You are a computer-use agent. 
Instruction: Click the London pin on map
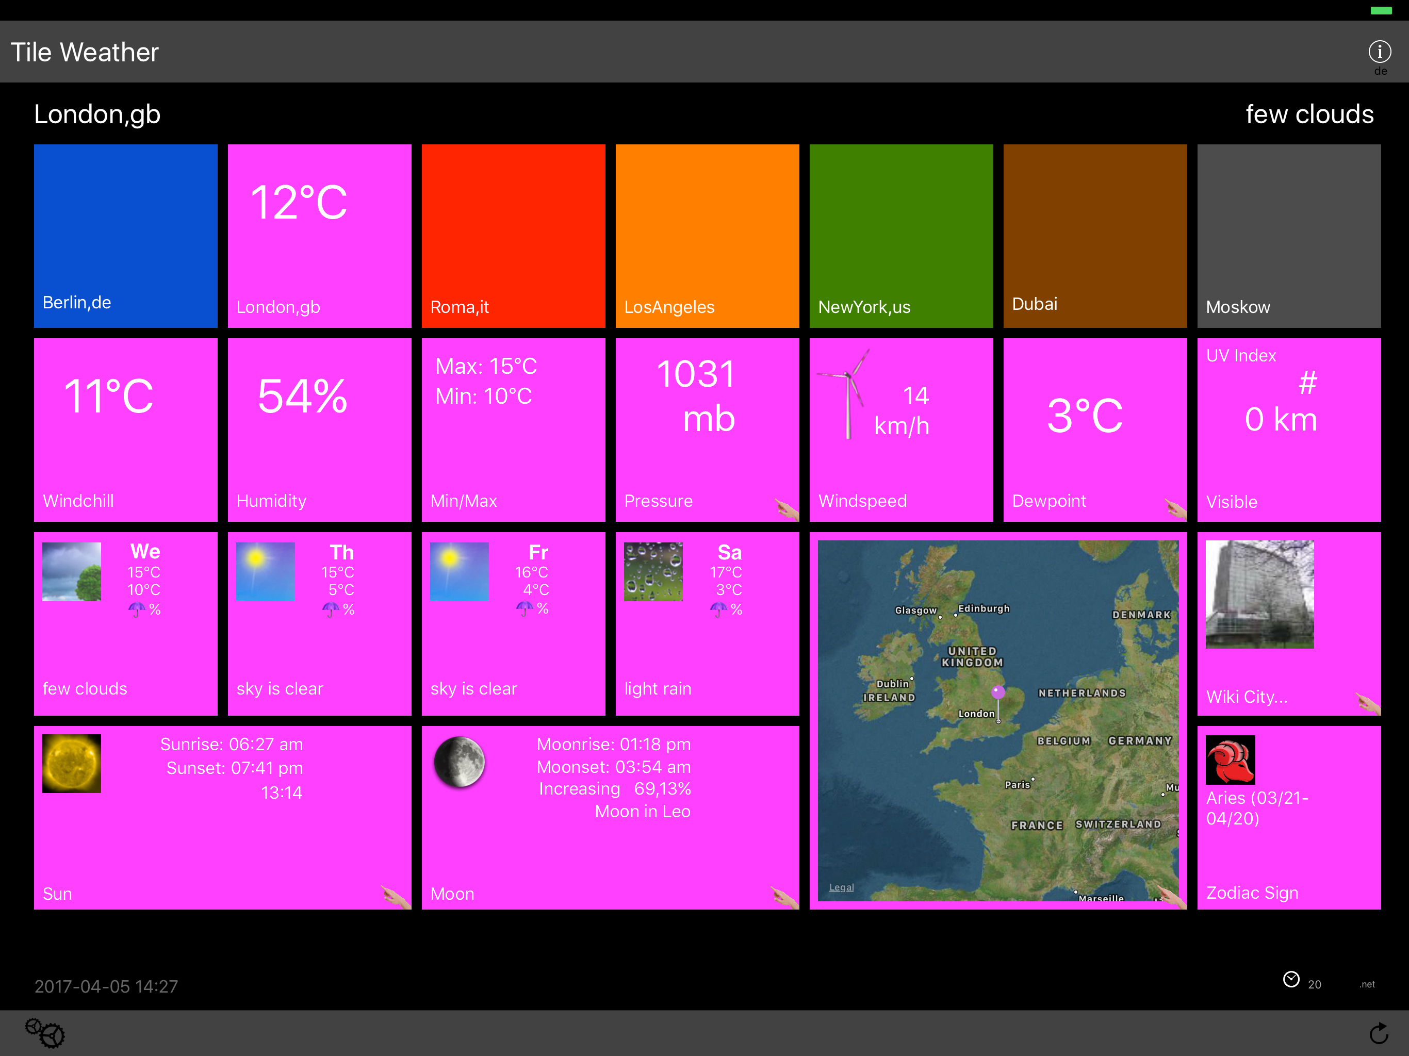(x=998, y=692)
